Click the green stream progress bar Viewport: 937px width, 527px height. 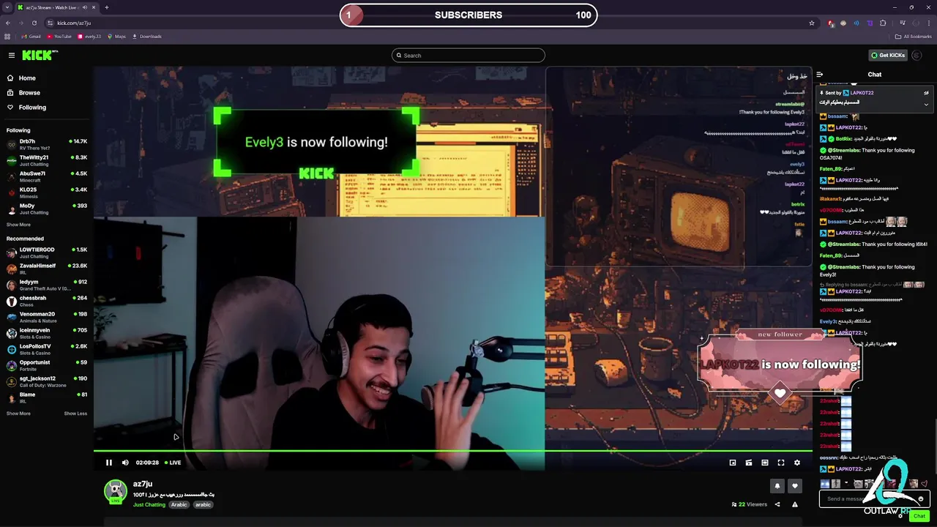click(453, 451)
